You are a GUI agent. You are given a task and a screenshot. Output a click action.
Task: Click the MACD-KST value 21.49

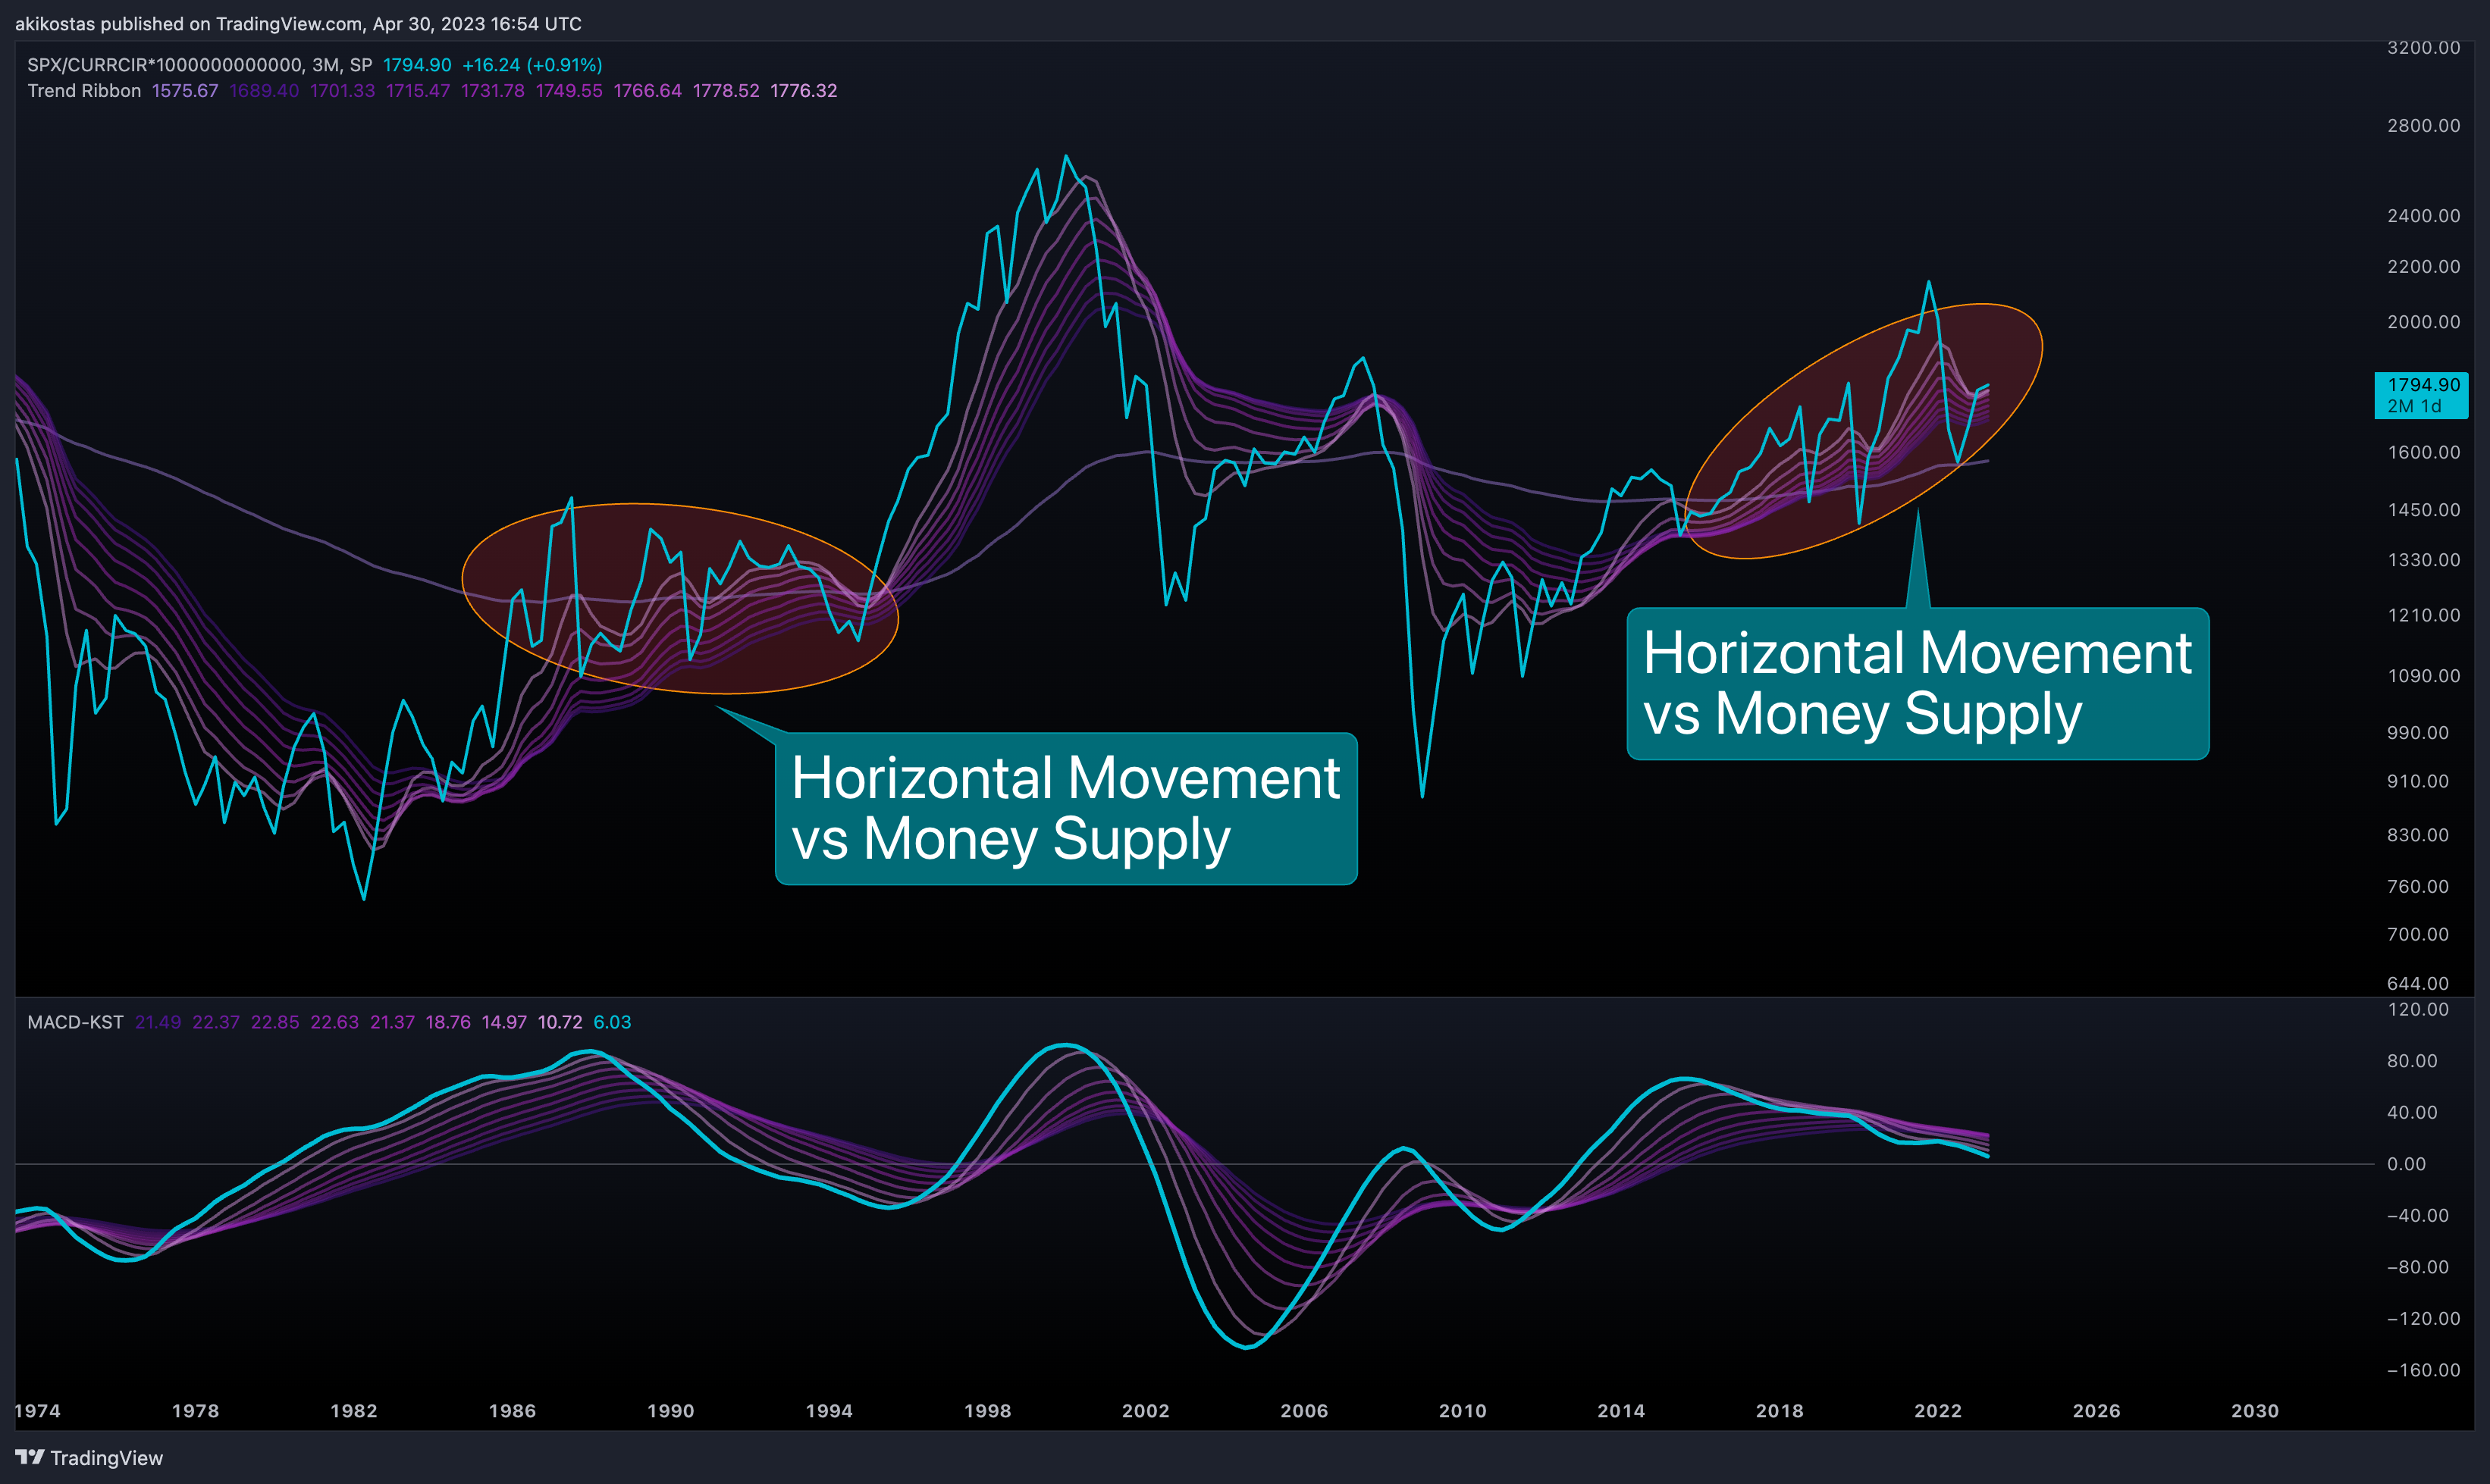pyautogui.click(x=158, y=1022)
